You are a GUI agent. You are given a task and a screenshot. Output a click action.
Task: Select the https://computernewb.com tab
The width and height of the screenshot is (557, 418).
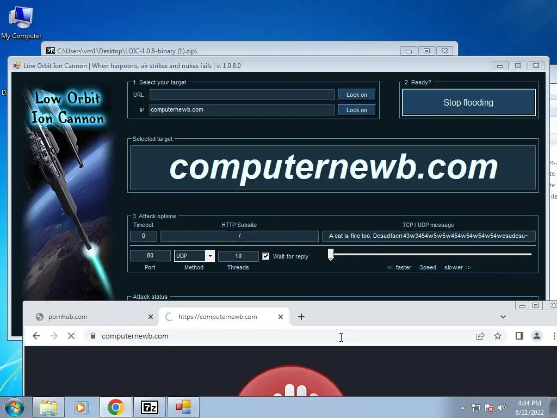pos(218,317)
